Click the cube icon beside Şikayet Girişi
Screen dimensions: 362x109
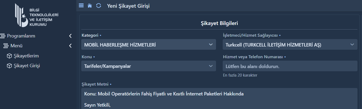coord(9,66)
